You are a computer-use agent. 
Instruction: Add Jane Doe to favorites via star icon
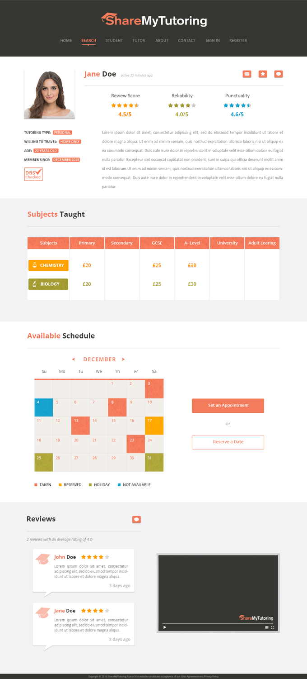[263, 74]
